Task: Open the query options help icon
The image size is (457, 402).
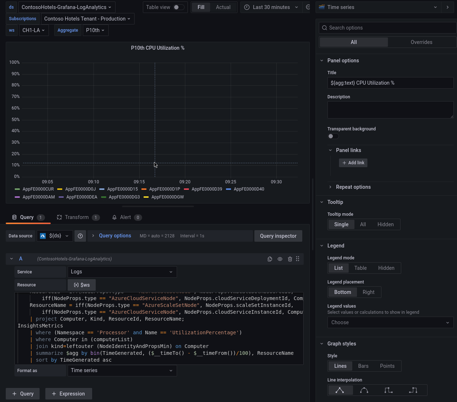Action: pyautogui.click(x=80, y=236)
